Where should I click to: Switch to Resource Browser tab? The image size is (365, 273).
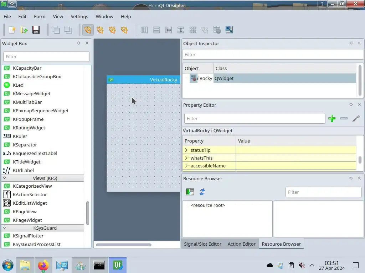[x=281, y=244]
